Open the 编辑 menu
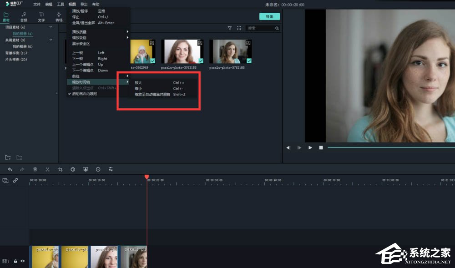455x268 pixels. click(x=49, y=5)
